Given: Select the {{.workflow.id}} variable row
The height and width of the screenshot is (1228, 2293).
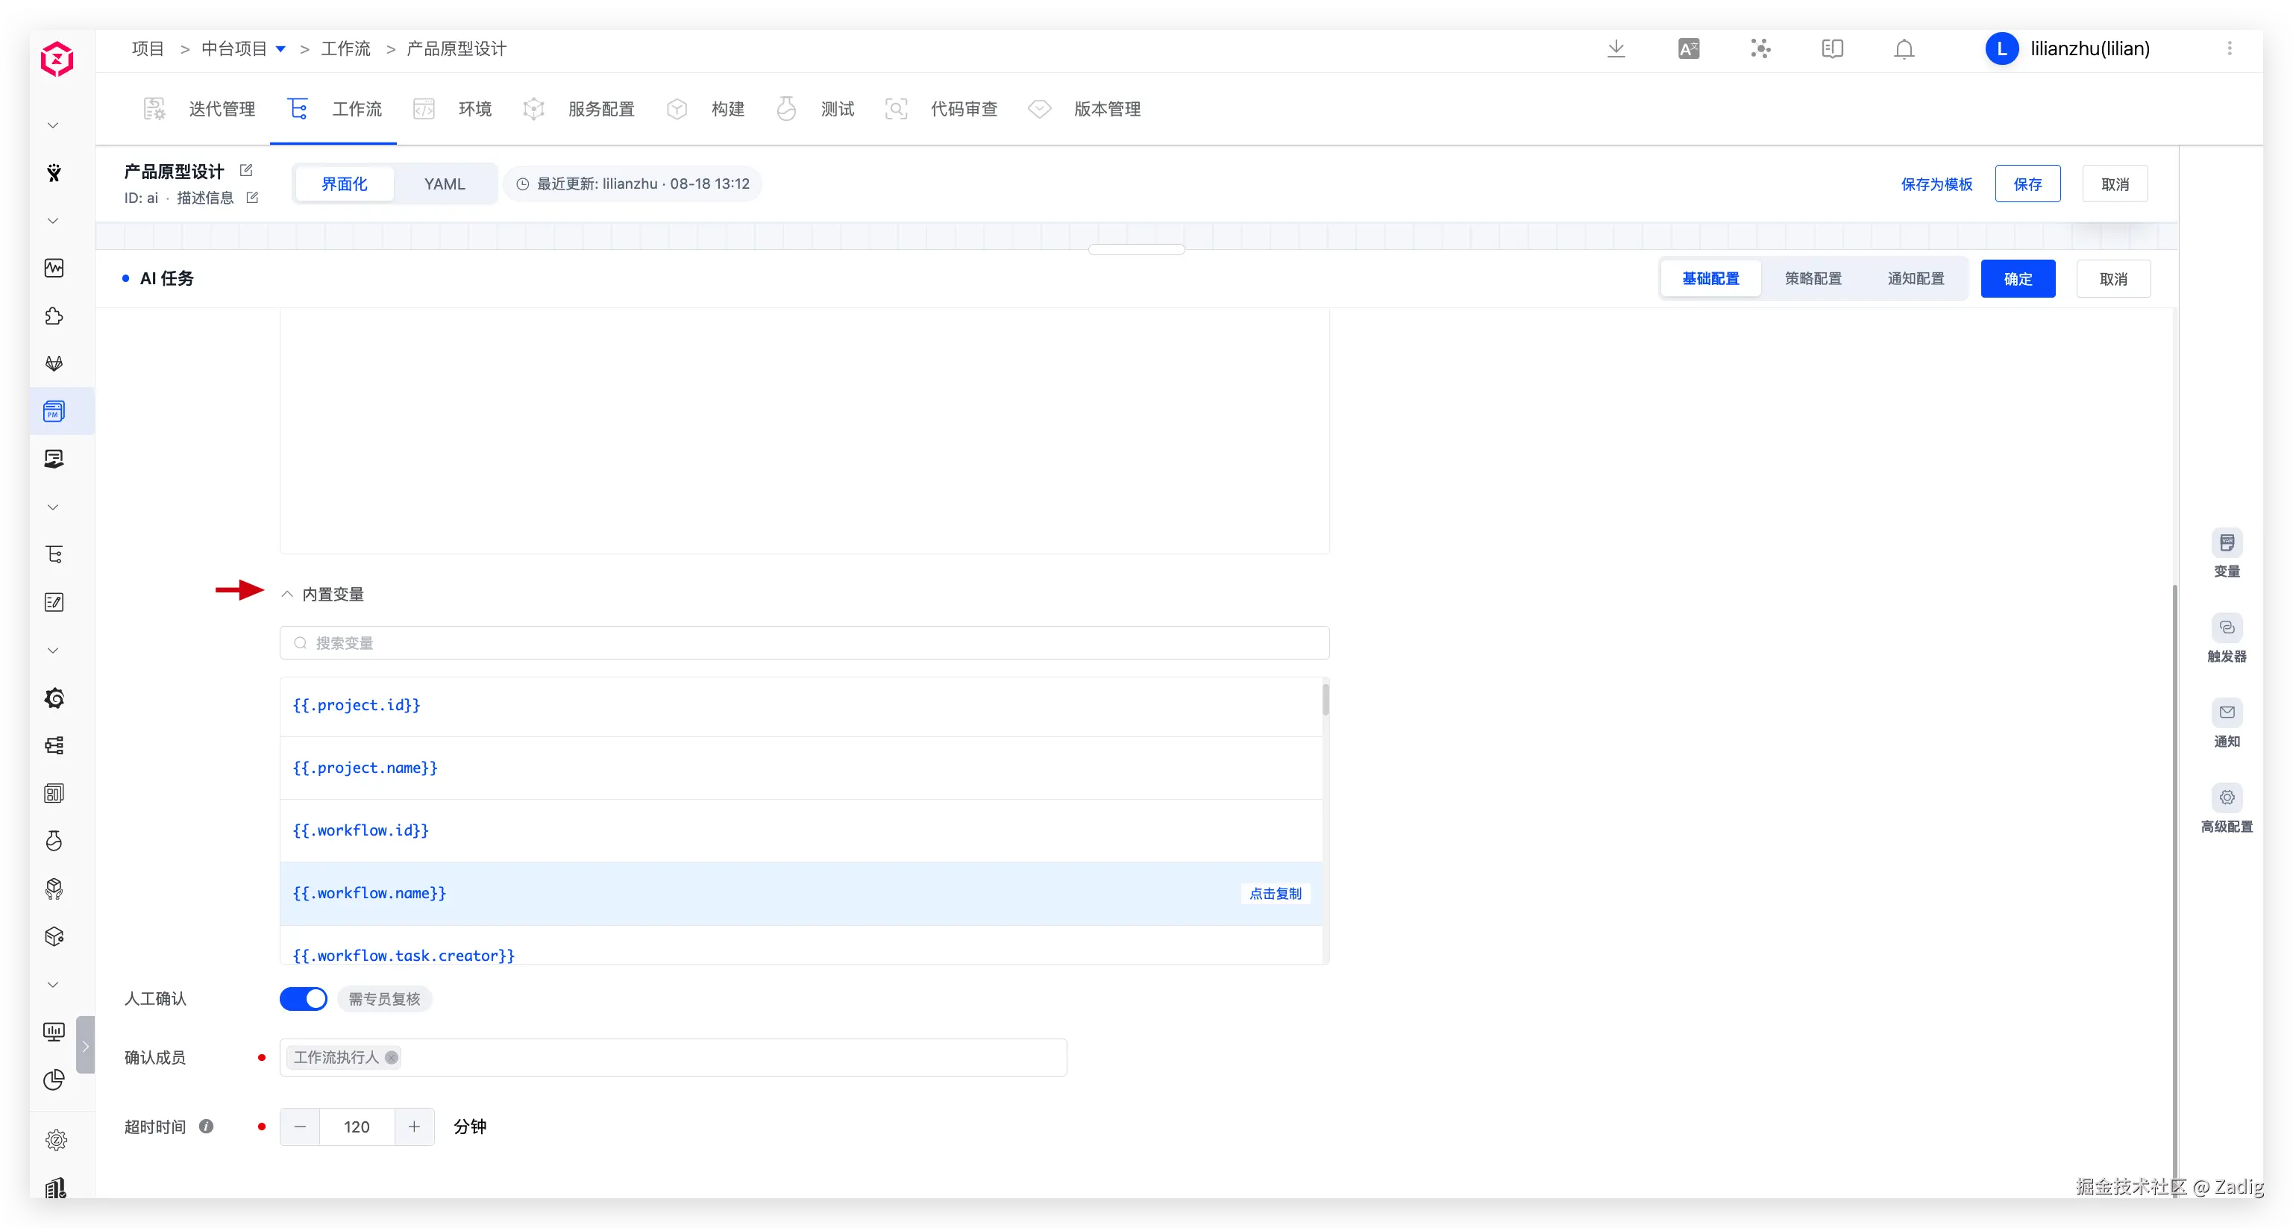Looking at the screenshot, I should [800, 830].
